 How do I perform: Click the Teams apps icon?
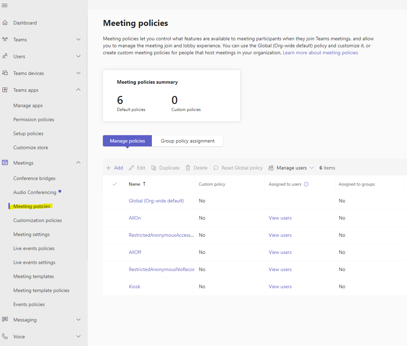click(x=5, y=90)
